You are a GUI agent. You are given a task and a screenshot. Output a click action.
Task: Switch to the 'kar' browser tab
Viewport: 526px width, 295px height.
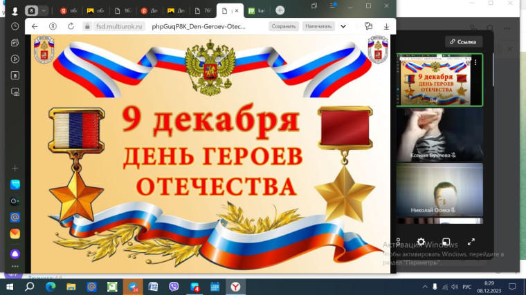(257, 10)
